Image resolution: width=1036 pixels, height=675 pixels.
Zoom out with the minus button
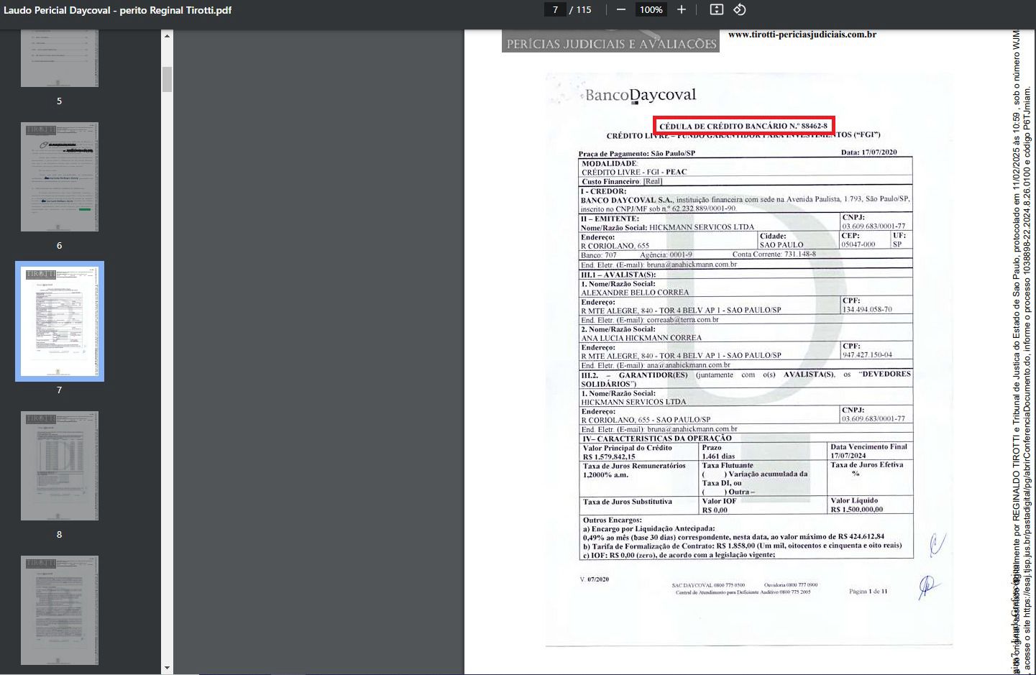[x=621, y=10]
